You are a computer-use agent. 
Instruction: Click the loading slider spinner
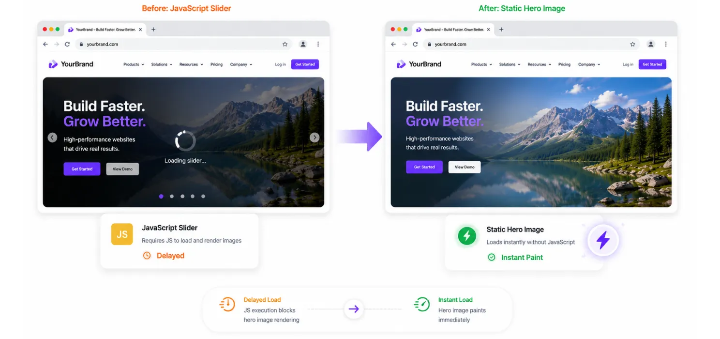(185, 141)
